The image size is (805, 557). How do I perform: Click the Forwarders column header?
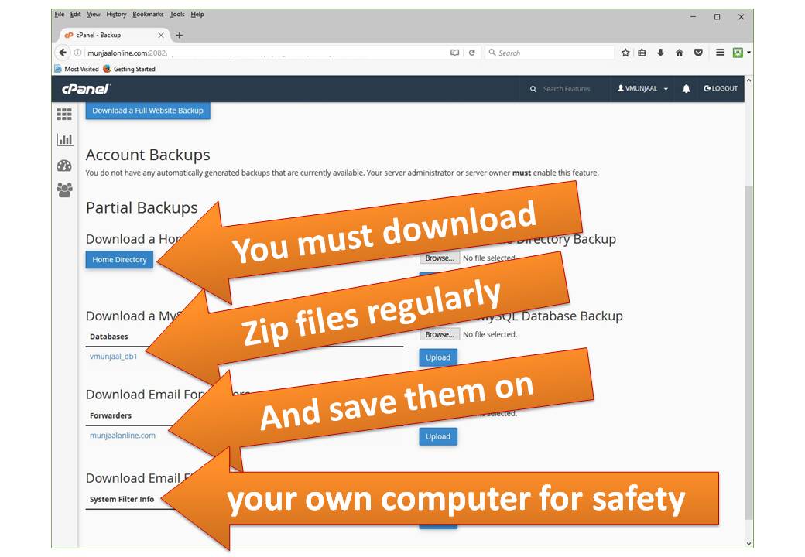111,415
